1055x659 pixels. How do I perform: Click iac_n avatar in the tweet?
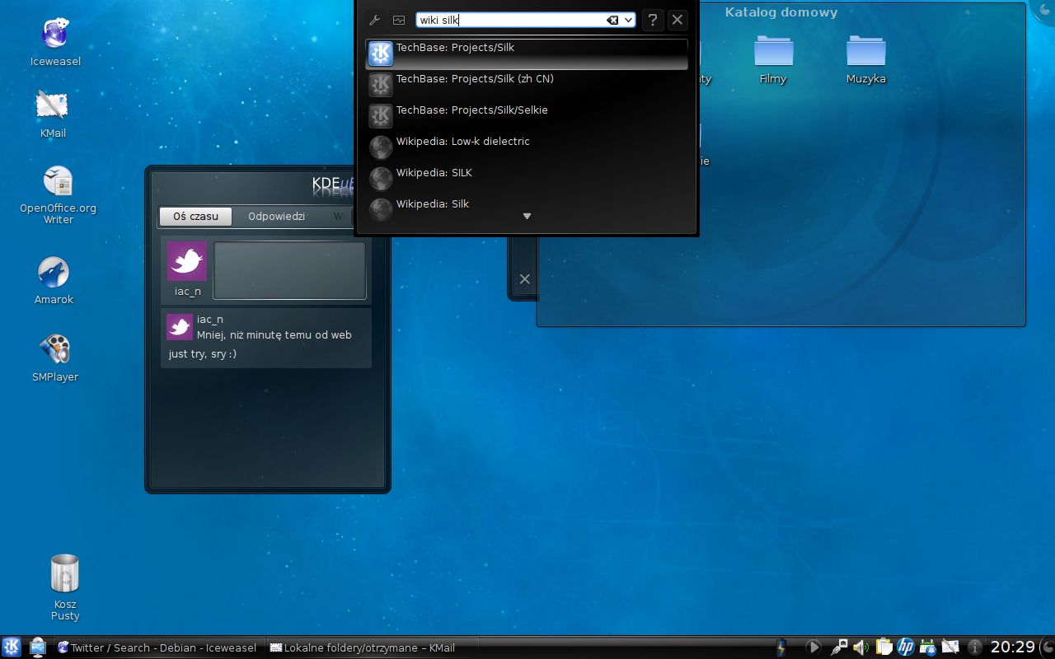[x=180, y=327]
